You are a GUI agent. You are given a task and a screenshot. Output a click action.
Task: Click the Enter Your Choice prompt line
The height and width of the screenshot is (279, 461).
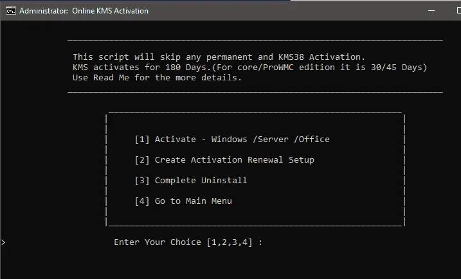188,242
